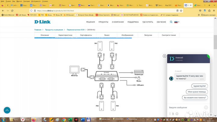Go to Переключатели KVM breadcrumb
The image size is (217, 122).
(76, 30)
